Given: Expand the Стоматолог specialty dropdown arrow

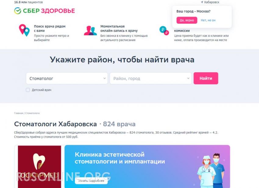Looking at the screenshot, I should 105,78.
